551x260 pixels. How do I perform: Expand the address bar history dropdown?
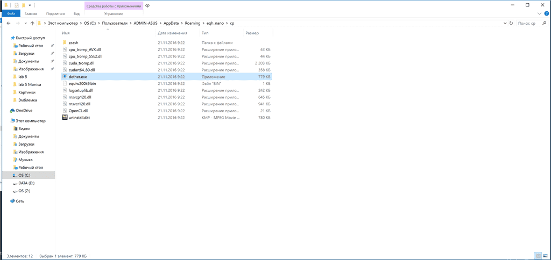[x=504, y=24]
